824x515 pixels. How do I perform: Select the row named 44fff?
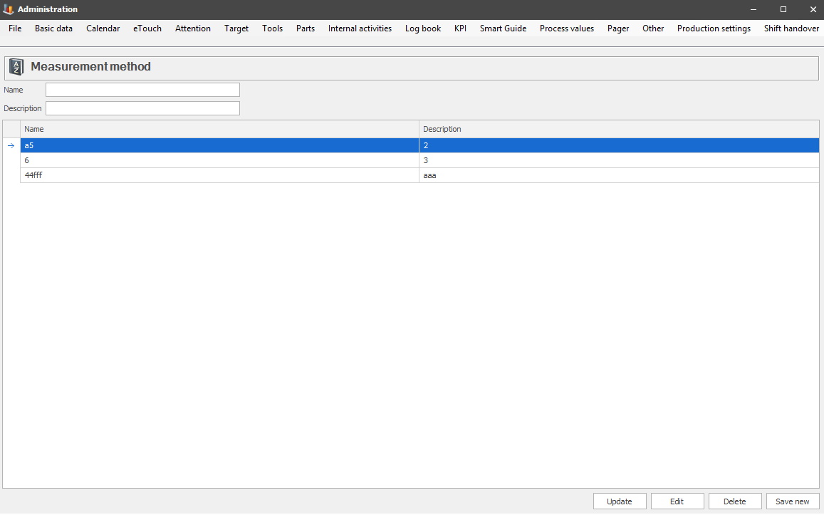point(219,175)
